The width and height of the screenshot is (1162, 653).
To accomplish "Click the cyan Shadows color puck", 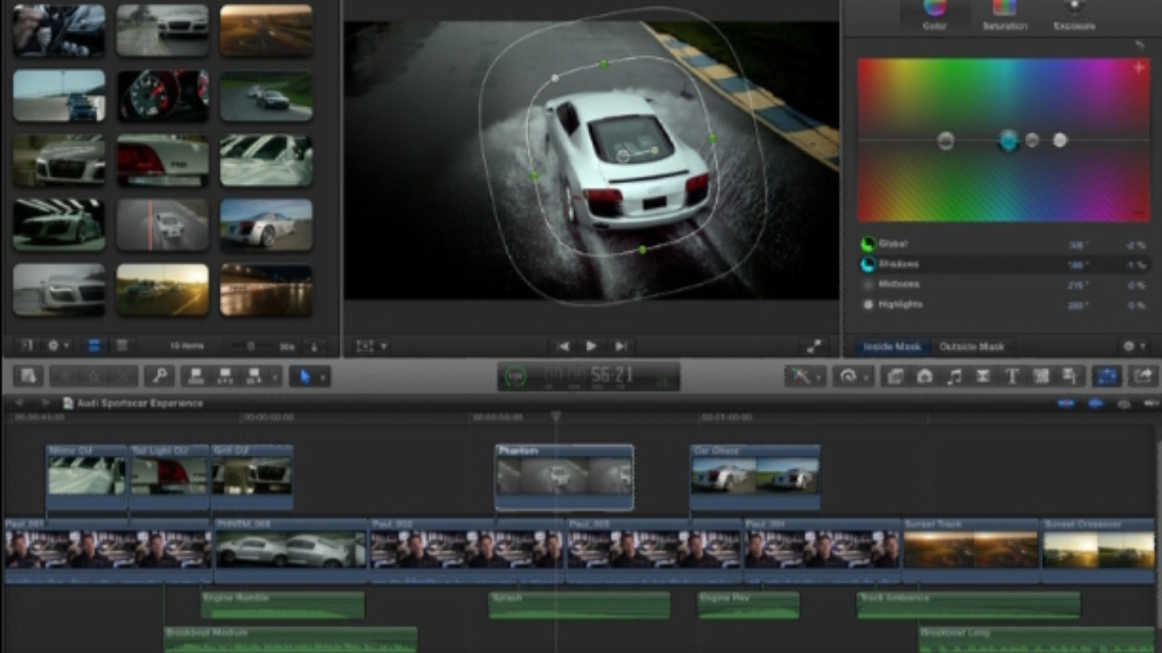I will click(x=1009, y=140).
